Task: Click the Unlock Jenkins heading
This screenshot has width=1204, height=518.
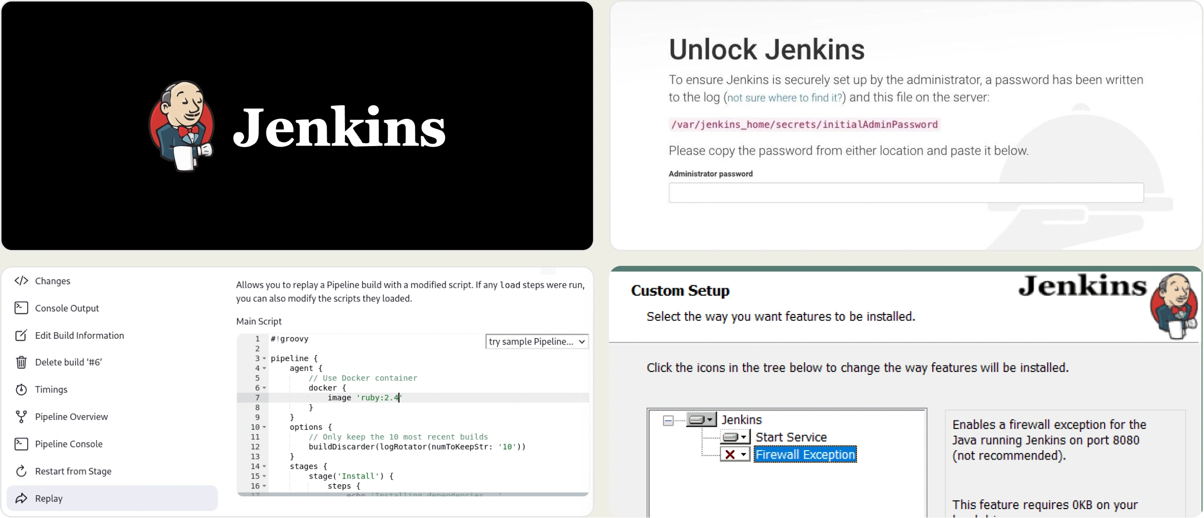Action: click(x=766, y=50)
